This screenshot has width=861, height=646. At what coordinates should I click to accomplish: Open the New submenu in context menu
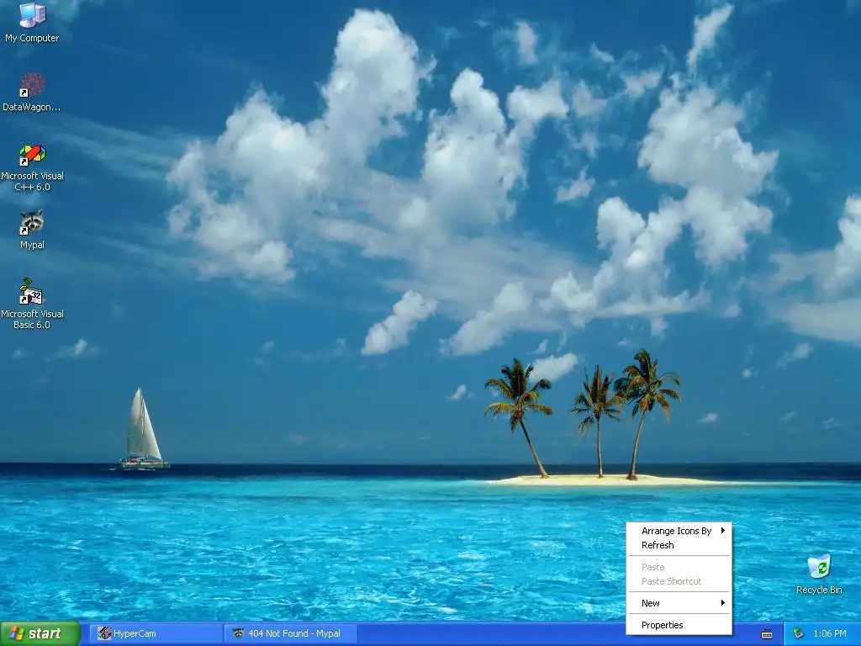679,603
